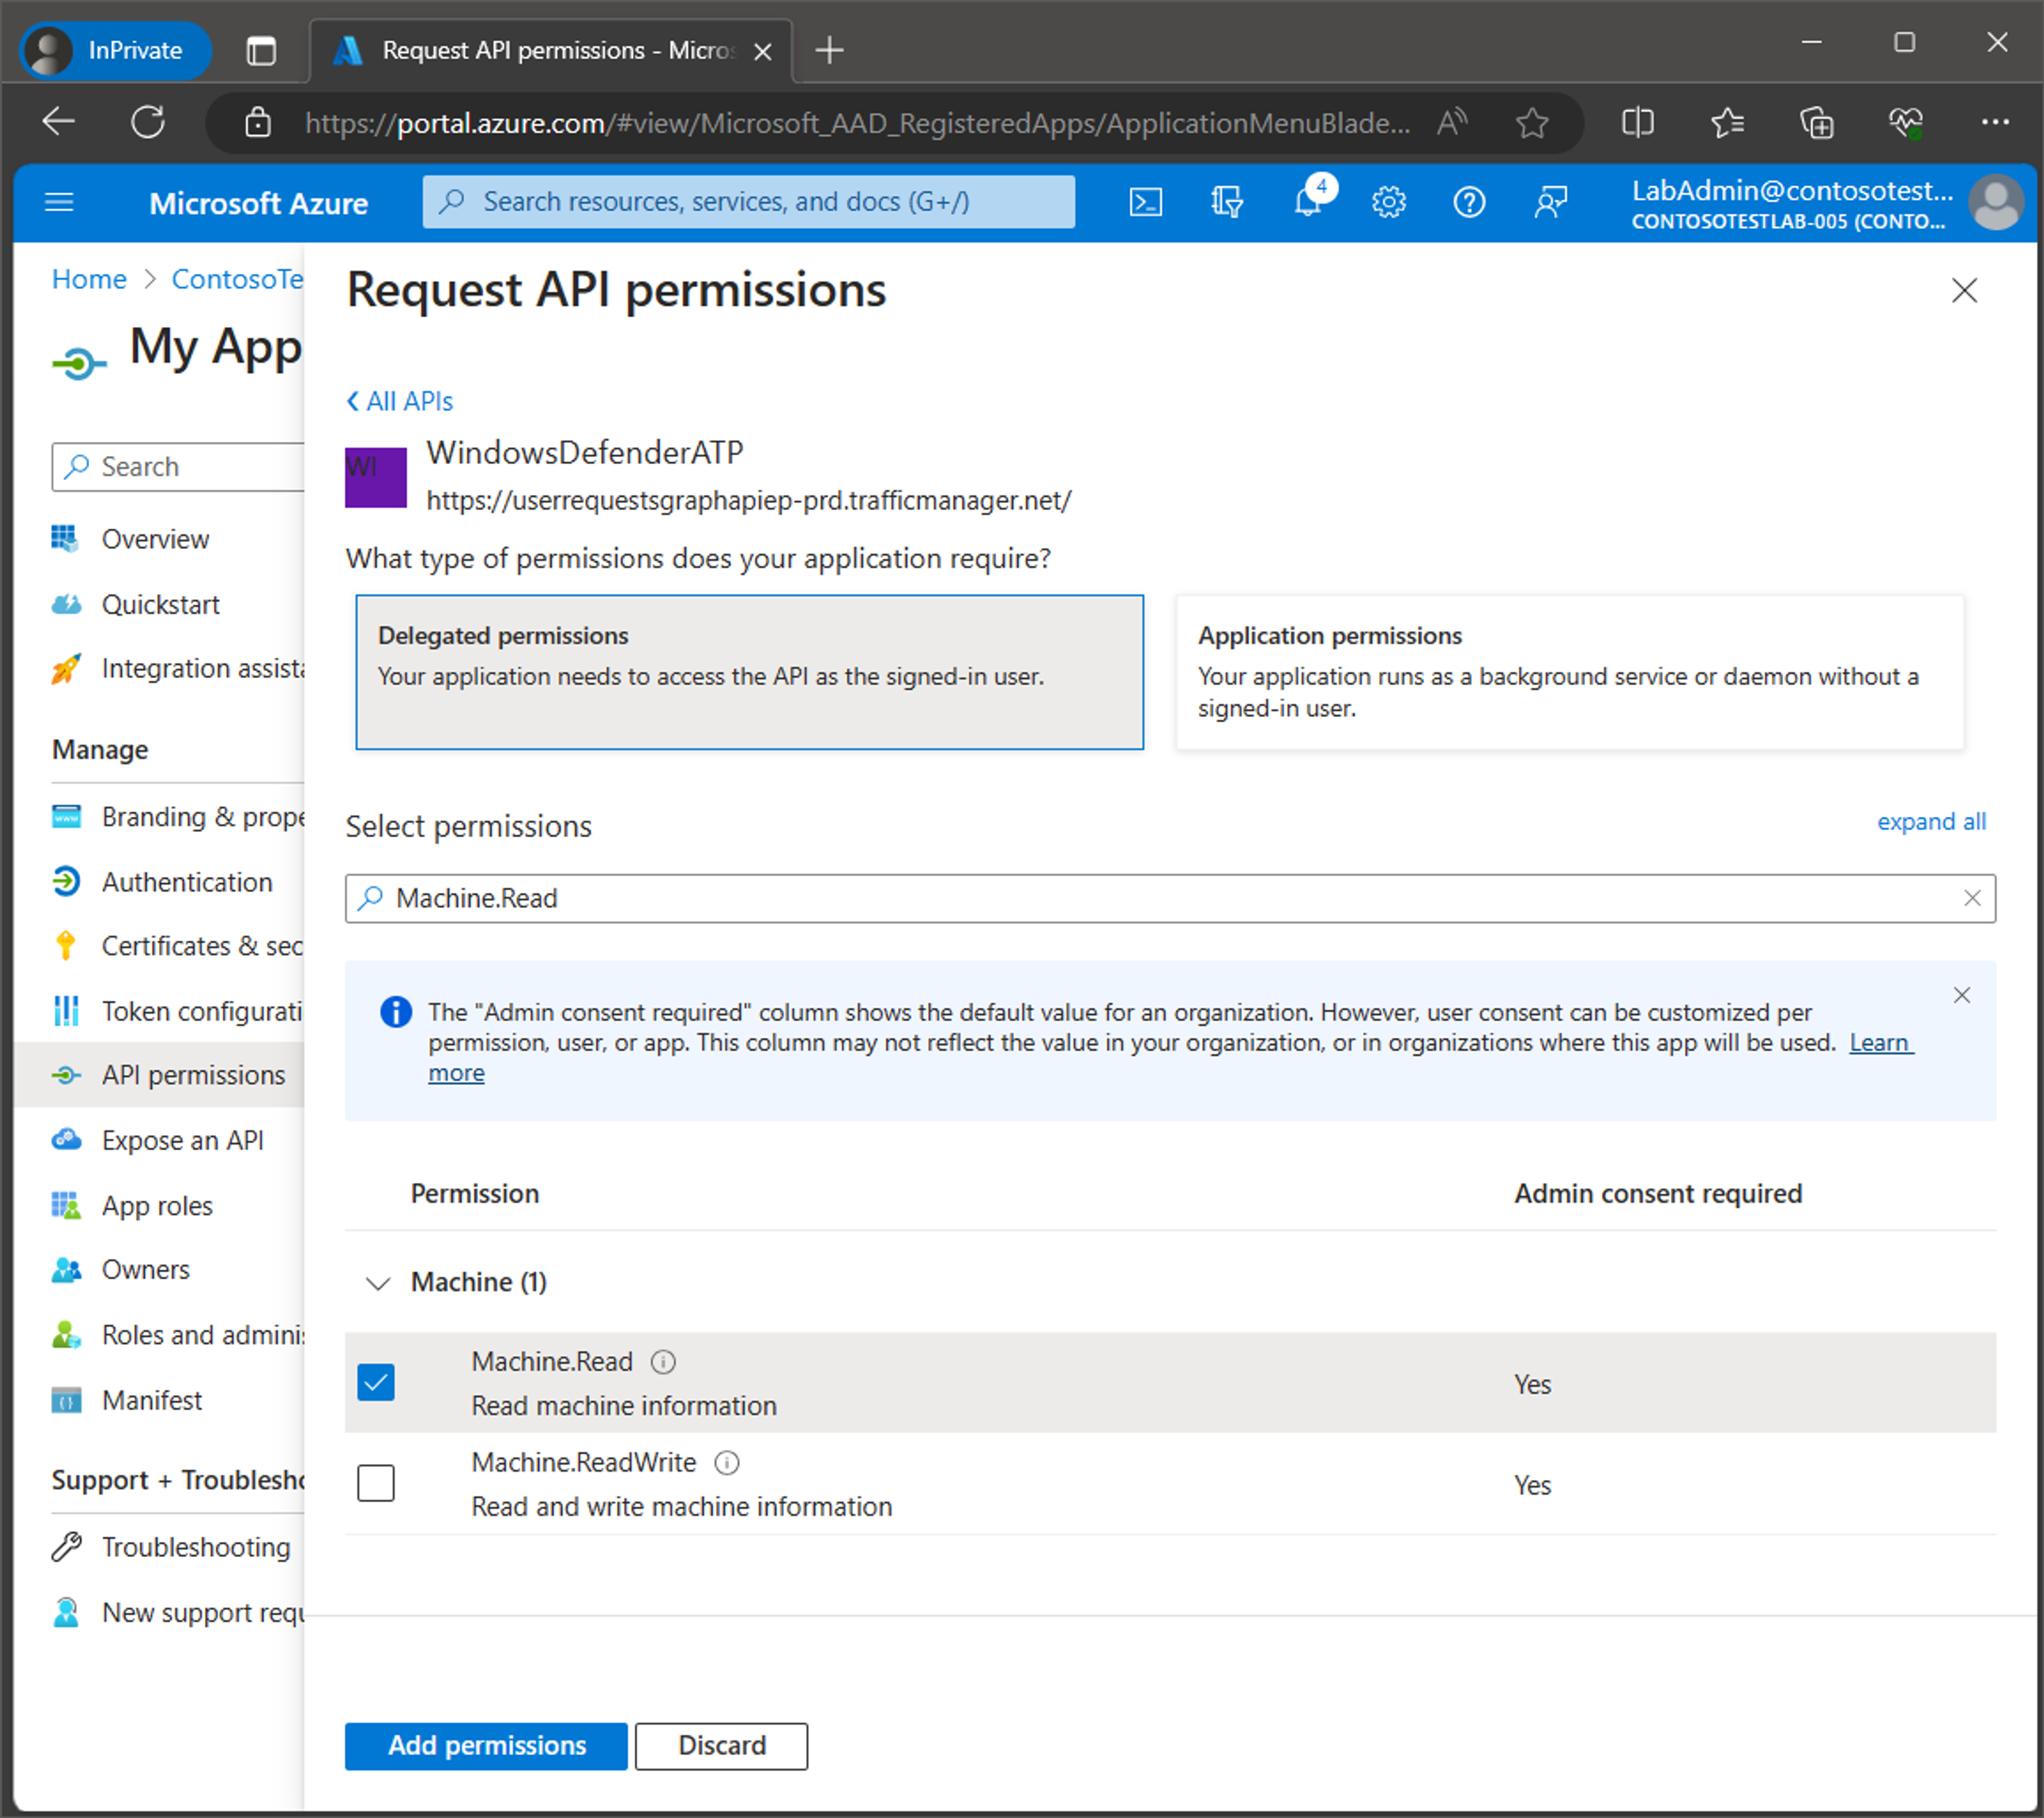
Task: Click Add permissions button
Action: tap(486, 1746)
